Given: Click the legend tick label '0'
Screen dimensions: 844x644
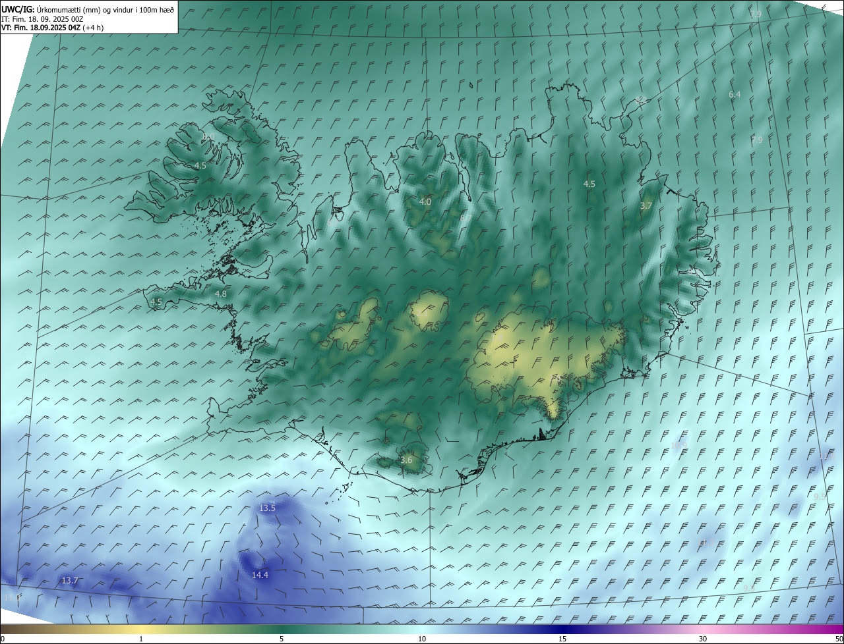Looking at the screenshot, I should (x=3, y=639).
